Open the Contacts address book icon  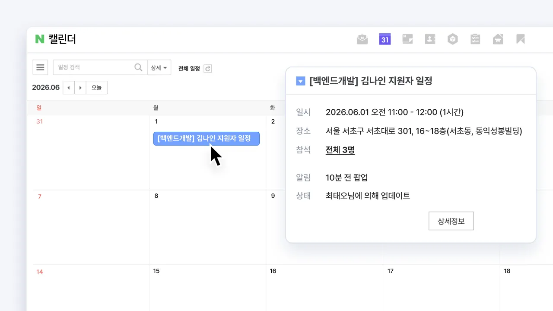430,39
